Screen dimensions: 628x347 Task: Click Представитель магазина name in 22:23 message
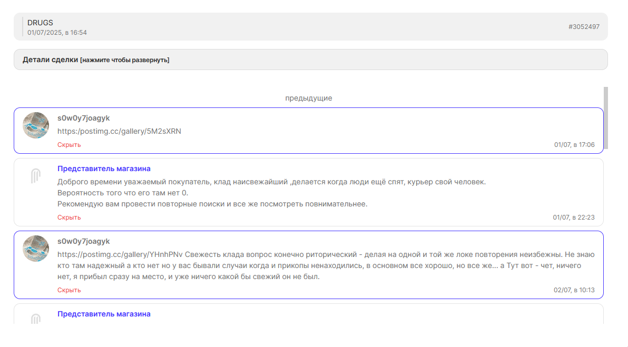pyautogui.click(x=104, y=168)
